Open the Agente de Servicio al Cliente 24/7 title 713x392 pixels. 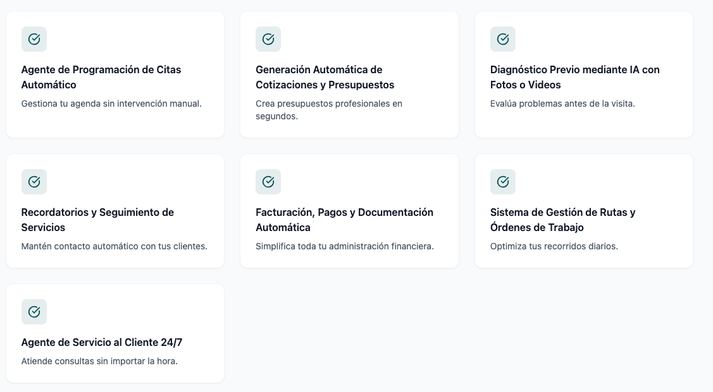point(102,342)
